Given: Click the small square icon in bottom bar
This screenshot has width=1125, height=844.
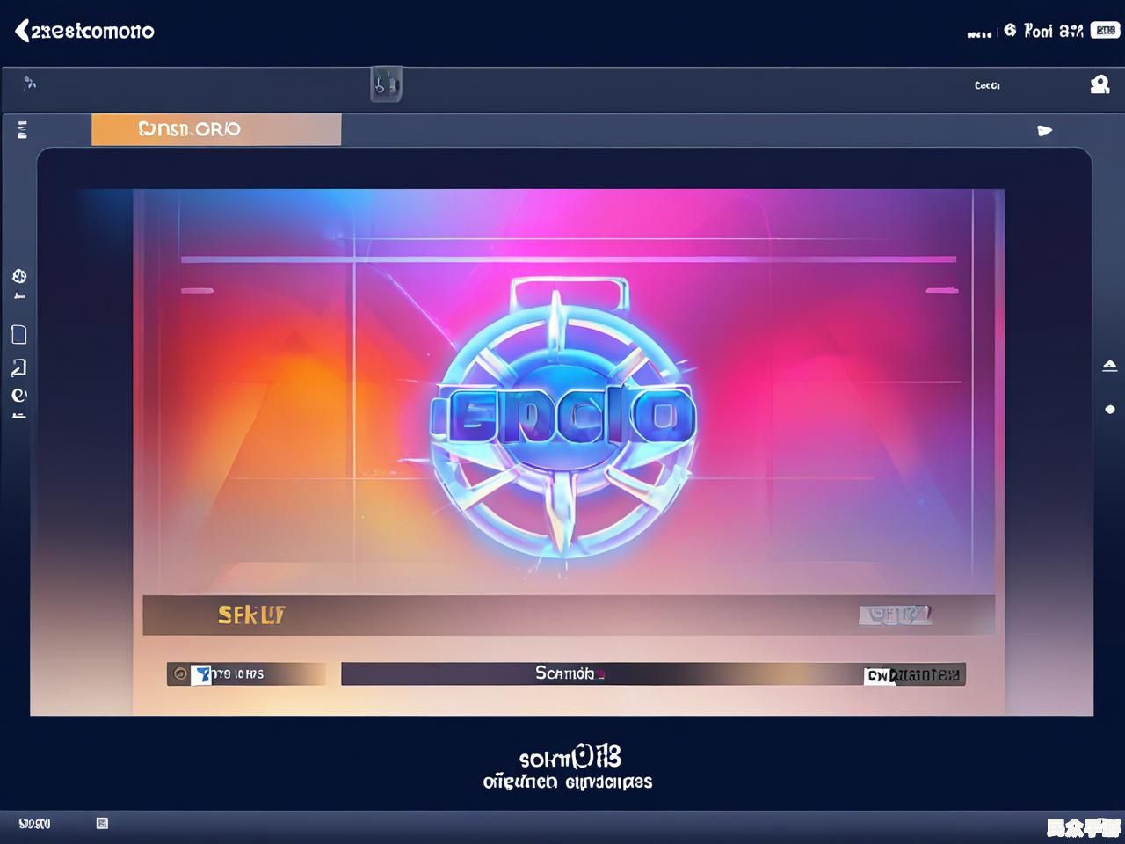Looking at the screenshot, I should (102, 823).
